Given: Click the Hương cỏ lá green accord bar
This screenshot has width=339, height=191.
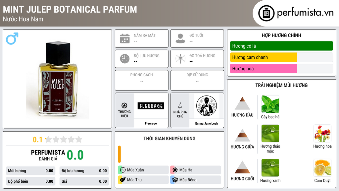Looking at the screenshot, I should click(281, 46).
